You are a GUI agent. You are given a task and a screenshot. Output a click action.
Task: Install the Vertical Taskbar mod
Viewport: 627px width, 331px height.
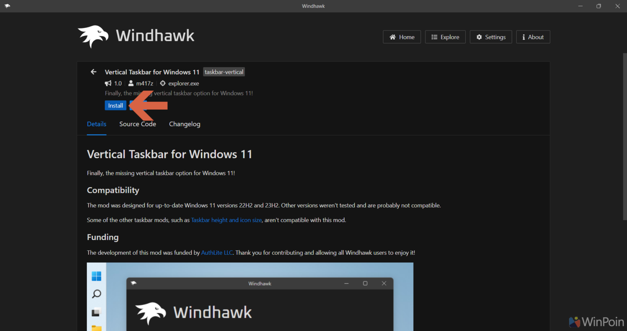pyautogui.click(x=116, y=105)
